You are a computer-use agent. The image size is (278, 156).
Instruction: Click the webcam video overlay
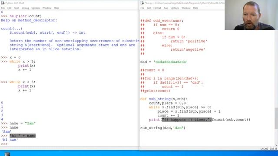pyautogui.click(x=251, y=15)
